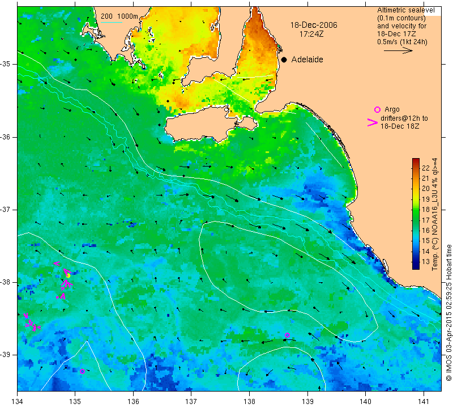Click the temperature color bar legend

pos(416,214)
